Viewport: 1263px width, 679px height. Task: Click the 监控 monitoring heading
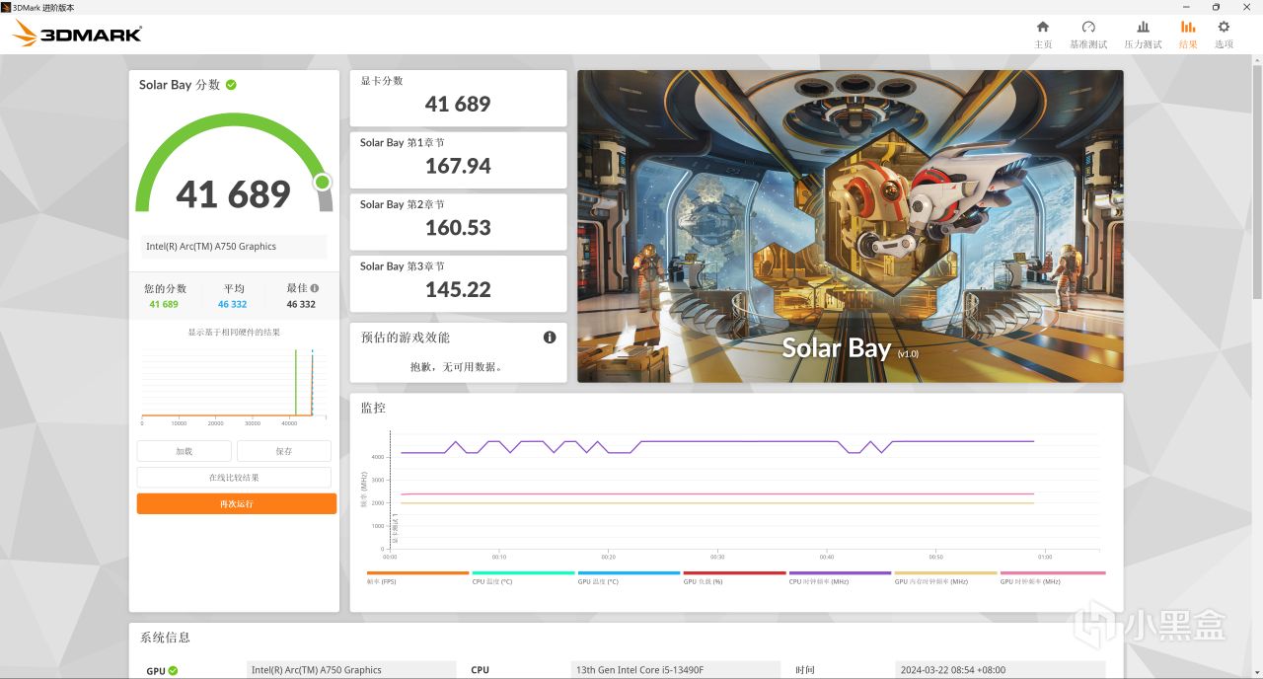tap(373, 408)
